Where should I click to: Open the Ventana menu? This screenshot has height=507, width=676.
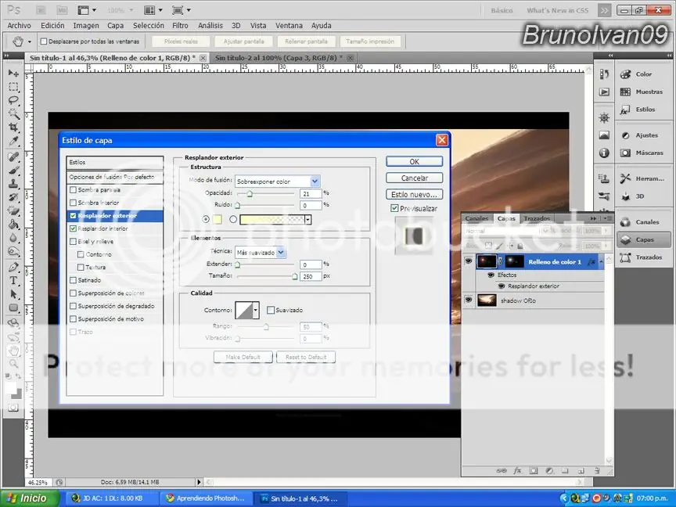[x=289, y=26]
